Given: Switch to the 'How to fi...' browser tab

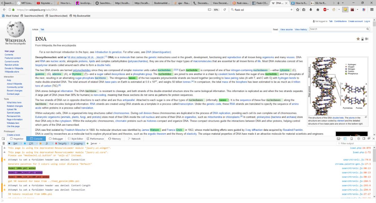Looking at the screenshot, I should pos(299,3).
